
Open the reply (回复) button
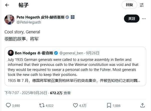point(129,5)
